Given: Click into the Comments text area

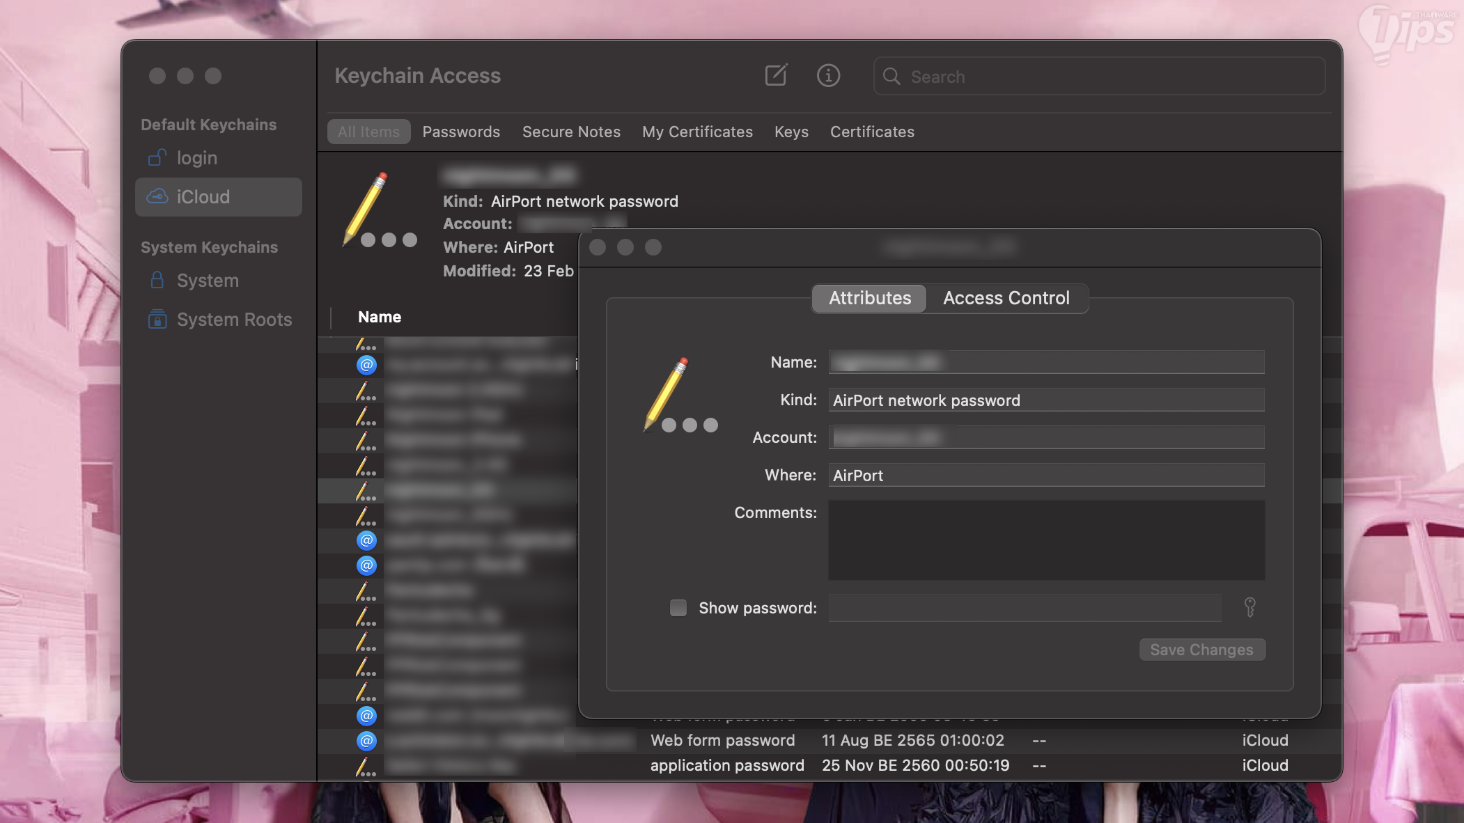Looking at the screenshot, I should [x=1046, y=540].
